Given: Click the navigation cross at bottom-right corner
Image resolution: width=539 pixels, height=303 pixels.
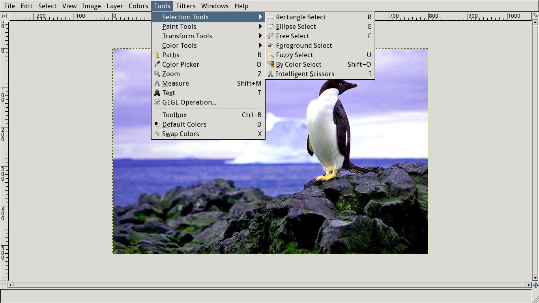Looking at the screenshot, I should 535,285.
